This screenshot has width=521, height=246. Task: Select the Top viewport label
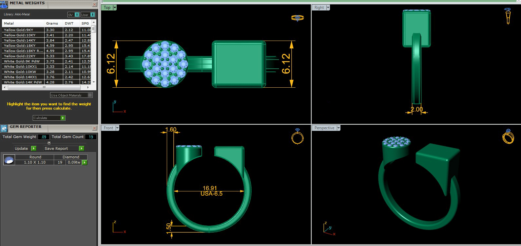pyautogui.click(x=107, y=8)
